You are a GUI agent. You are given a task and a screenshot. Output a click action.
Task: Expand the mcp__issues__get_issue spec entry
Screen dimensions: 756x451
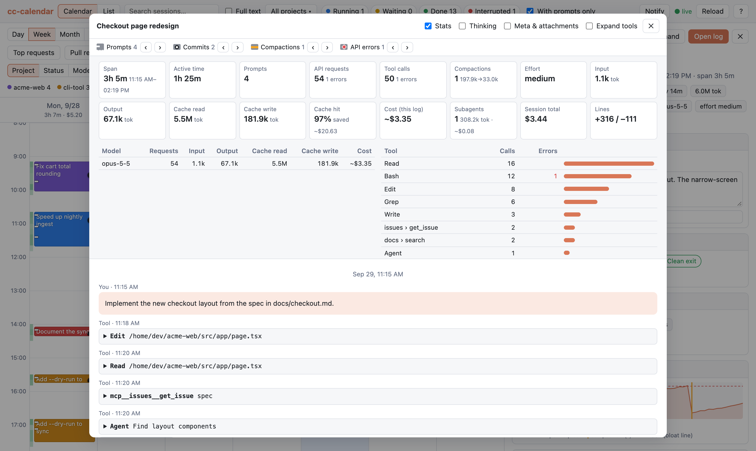point(377,396)
